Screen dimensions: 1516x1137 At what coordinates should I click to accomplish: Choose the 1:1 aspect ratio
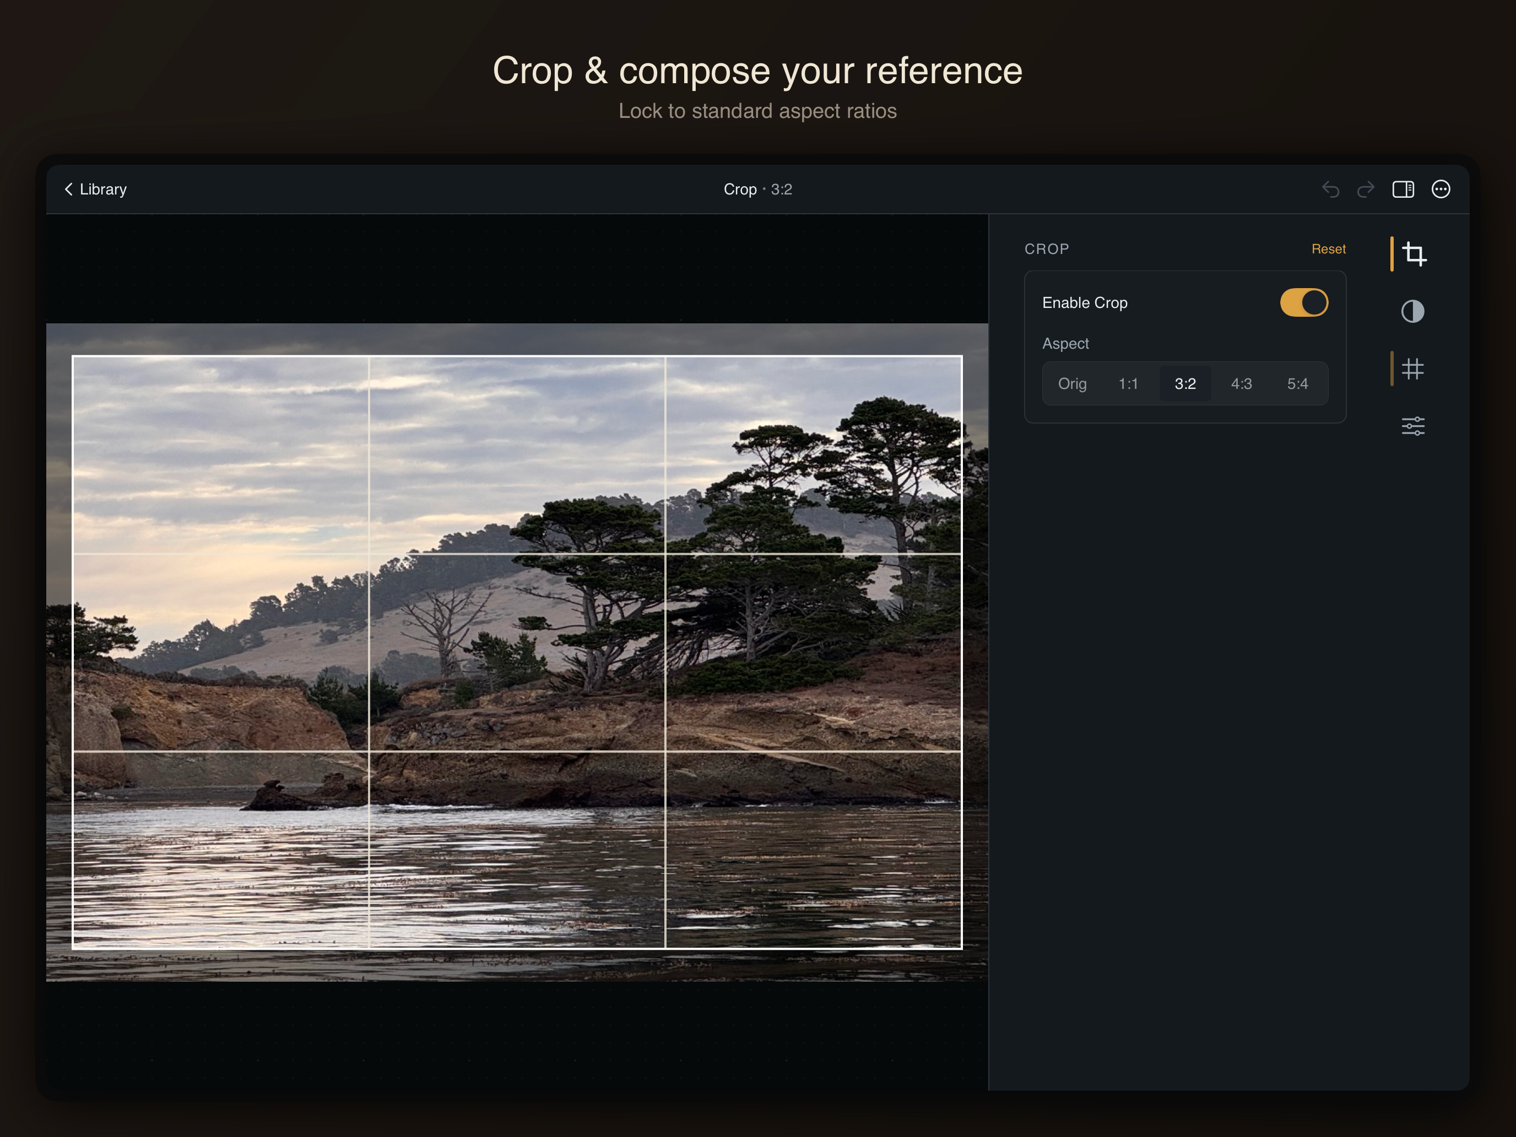tap(1128, 384)
